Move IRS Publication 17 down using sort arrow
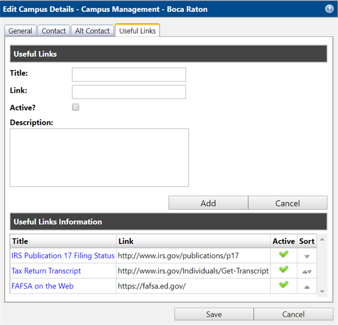 (x=307, y=256)
